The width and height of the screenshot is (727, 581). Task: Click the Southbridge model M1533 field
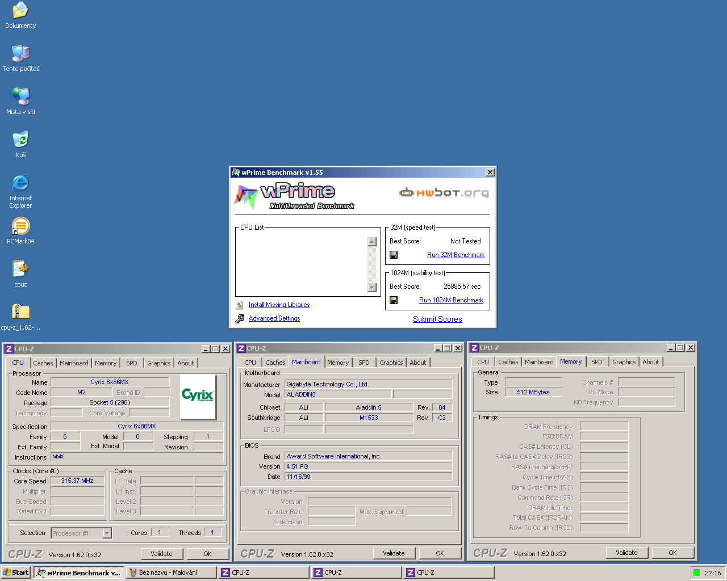tap(369, 418)
